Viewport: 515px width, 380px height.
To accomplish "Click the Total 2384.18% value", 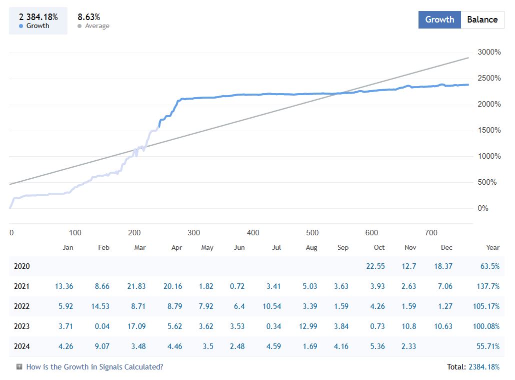I will (483, 367).
